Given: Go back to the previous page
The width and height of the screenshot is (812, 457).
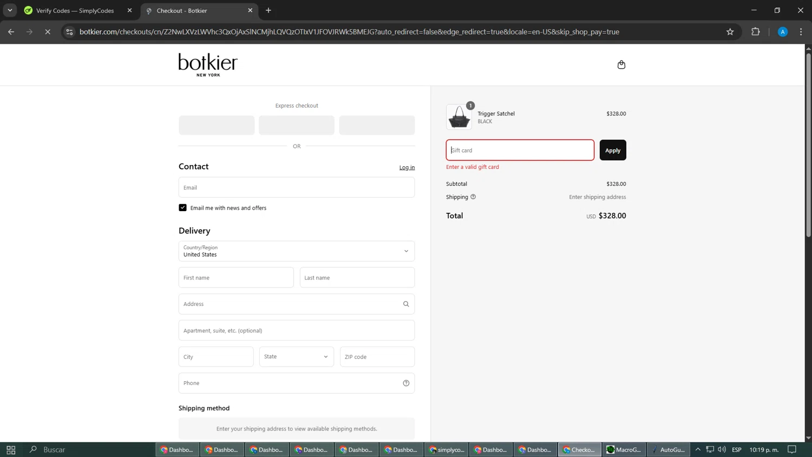Looking at the screenshot, I should pyautogui.click(x=11, y=32).
